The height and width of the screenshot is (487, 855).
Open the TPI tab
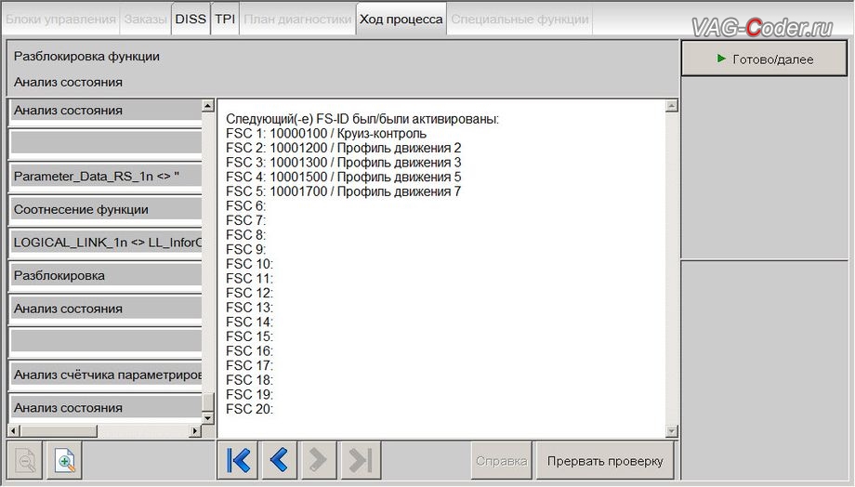click(x=225, y=20)
